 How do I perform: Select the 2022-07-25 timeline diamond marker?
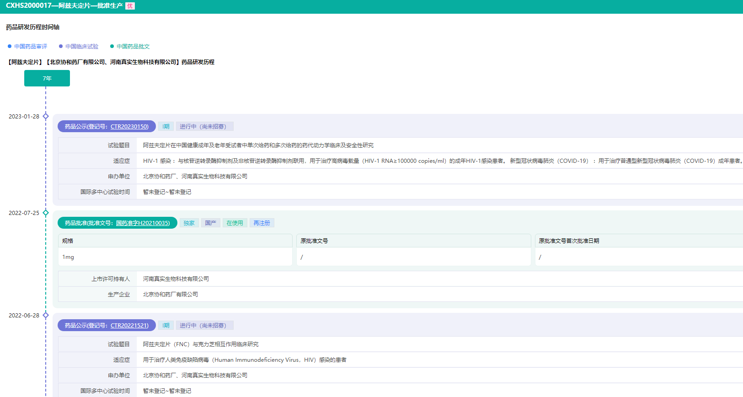pyautogui.click(x=46, y=213)
